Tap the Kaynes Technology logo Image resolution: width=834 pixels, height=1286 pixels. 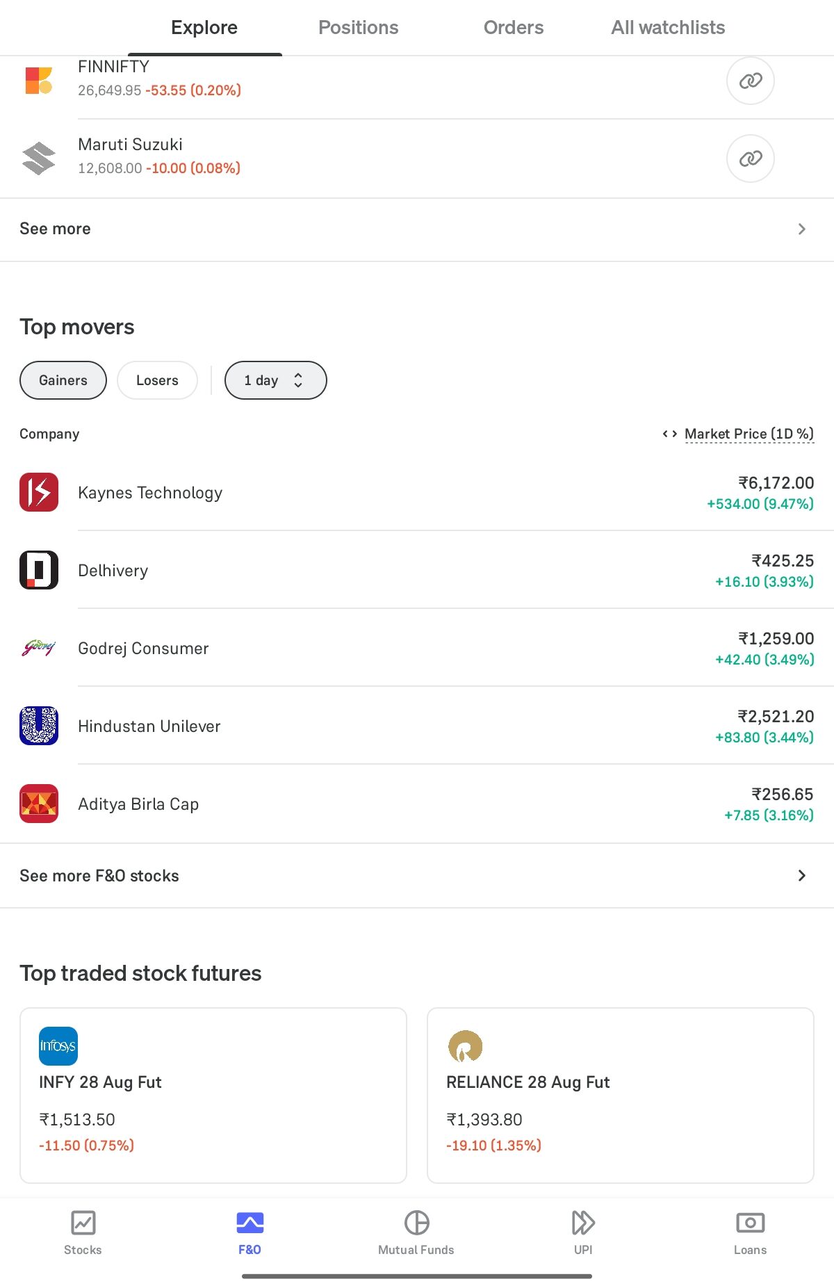pyautogui.click(x=39, y=492)
